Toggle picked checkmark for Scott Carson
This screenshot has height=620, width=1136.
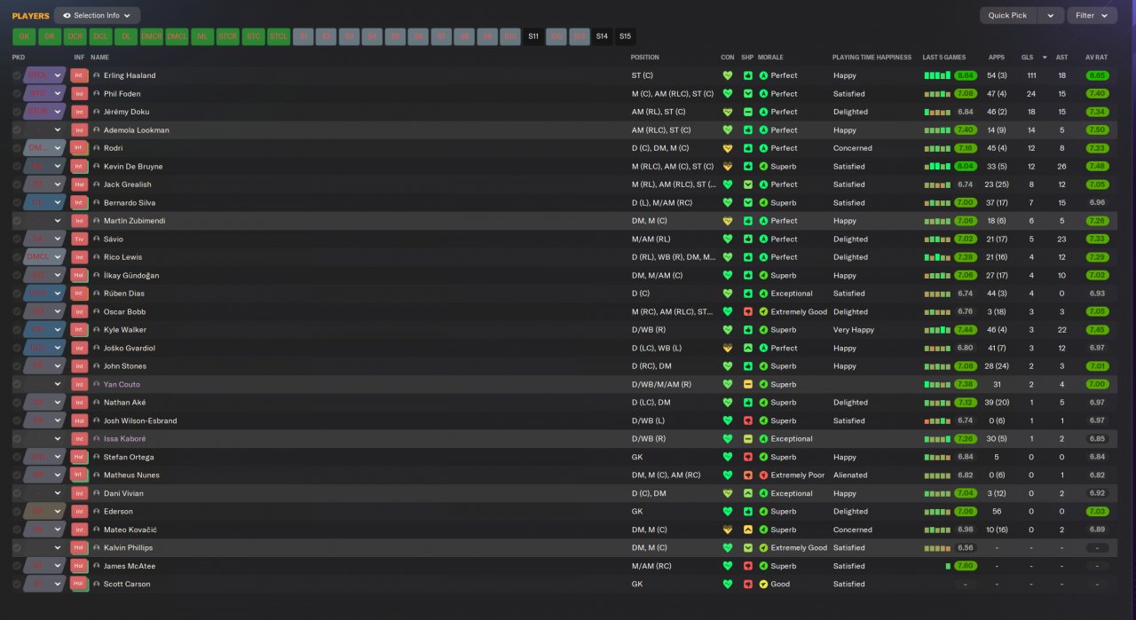17,585
